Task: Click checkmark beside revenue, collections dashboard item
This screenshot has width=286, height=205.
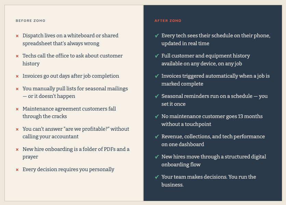Action: [x=157, y=137]
